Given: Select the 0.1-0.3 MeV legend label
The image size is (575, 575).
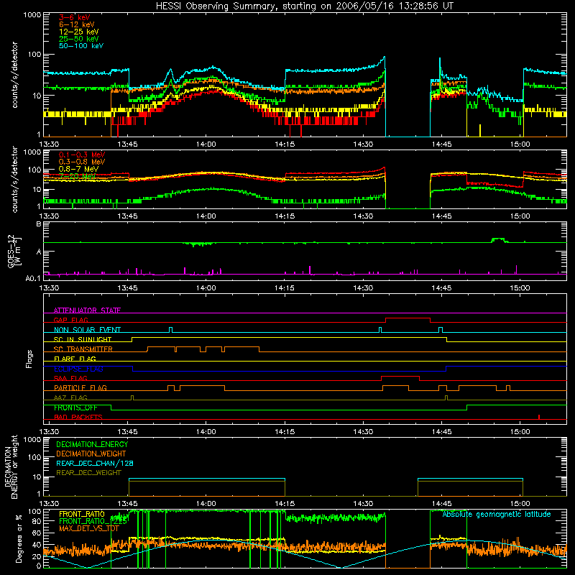Looking at the screenshot, I should [x=82, y=155].
